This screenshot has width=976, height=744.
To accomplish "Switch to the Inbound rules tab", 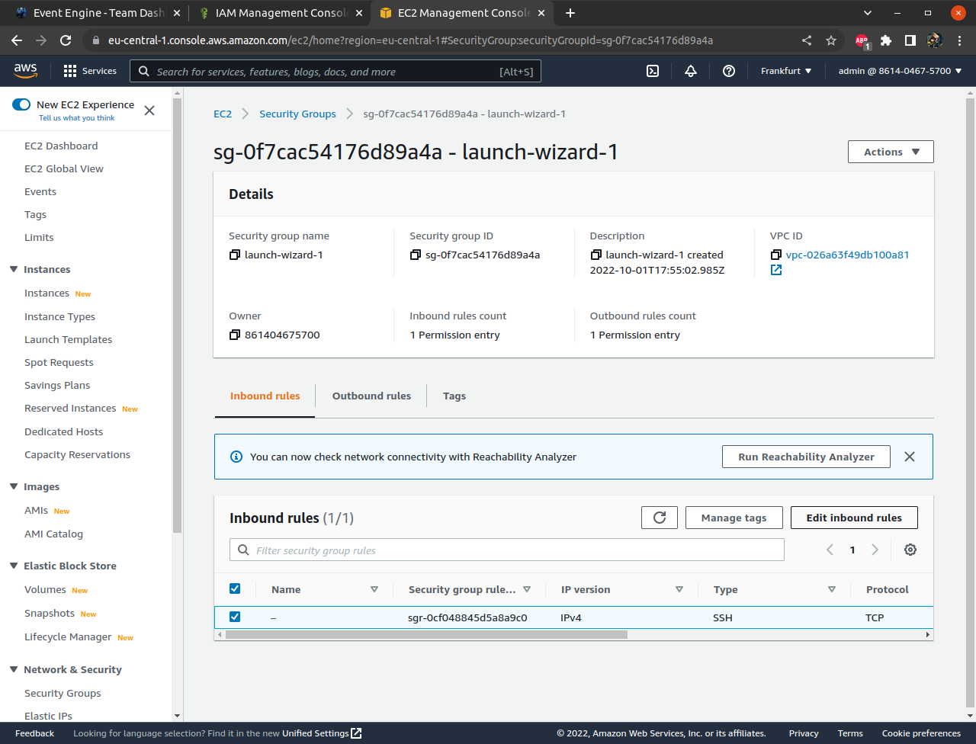I will 265,396.
